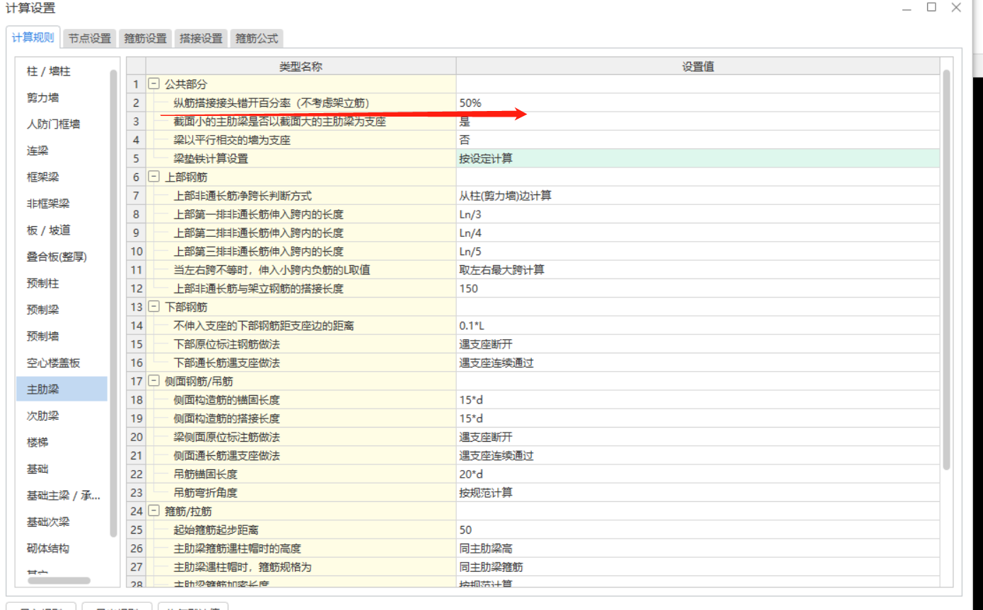Click the 50 value for 起始箍筋起步距离
Image resolution: width=983 pixels, height=610 pixels.
pyautogui.click(x=698, y=529)
